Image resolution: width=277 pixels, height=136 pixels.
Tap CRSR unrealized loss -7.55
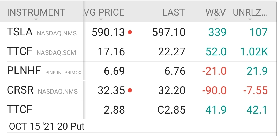(x=255, y=90)
